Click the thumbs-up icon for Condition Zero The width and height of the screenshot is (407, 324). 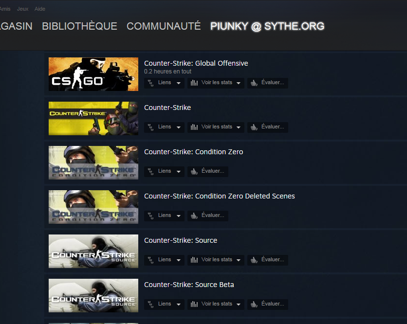[194, 171]
